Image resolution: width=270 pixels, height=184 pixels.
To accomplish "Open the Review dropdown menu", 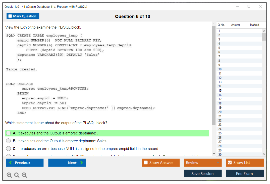I will pos(203,163).
